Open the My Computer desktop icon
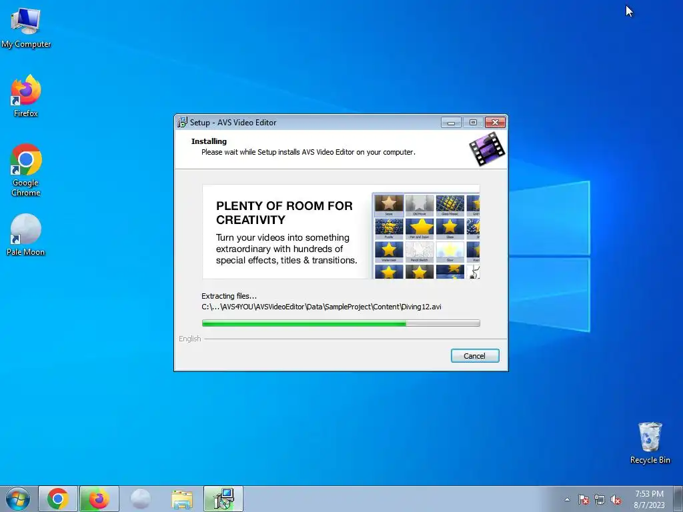 [26, 28]
